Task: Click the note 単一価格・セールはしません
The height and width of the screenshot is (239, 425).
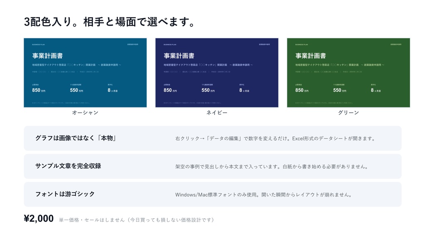Action: coord(137,220)
